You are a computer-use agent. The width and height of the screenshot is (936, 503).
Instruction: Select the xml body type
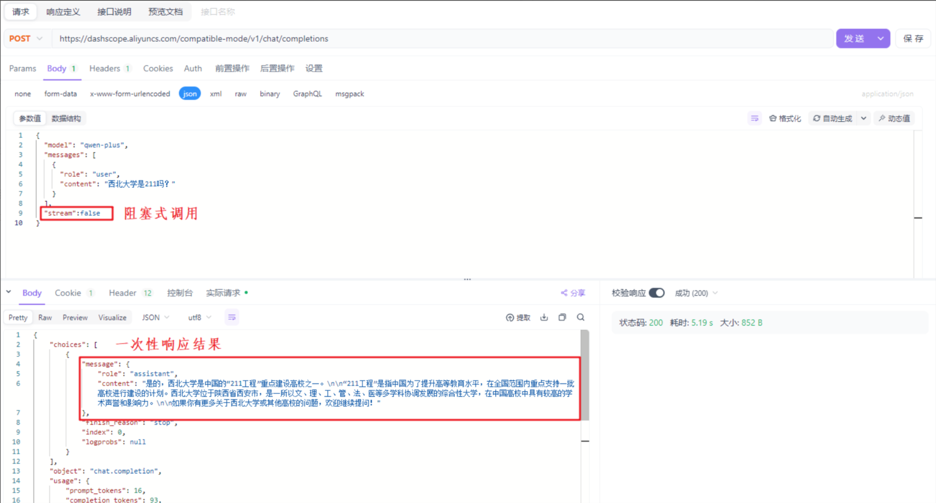pyautogui.click(x=216, y=94)
